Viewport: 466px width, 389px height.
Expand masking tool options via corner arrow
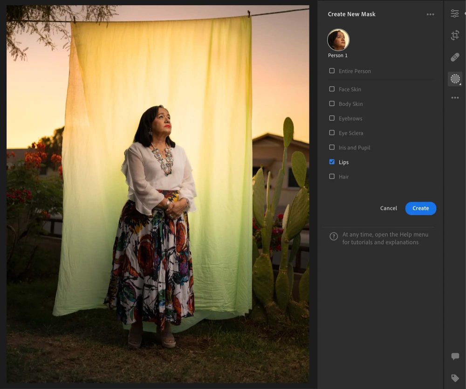pyautogui.click(x=460, y=84)
